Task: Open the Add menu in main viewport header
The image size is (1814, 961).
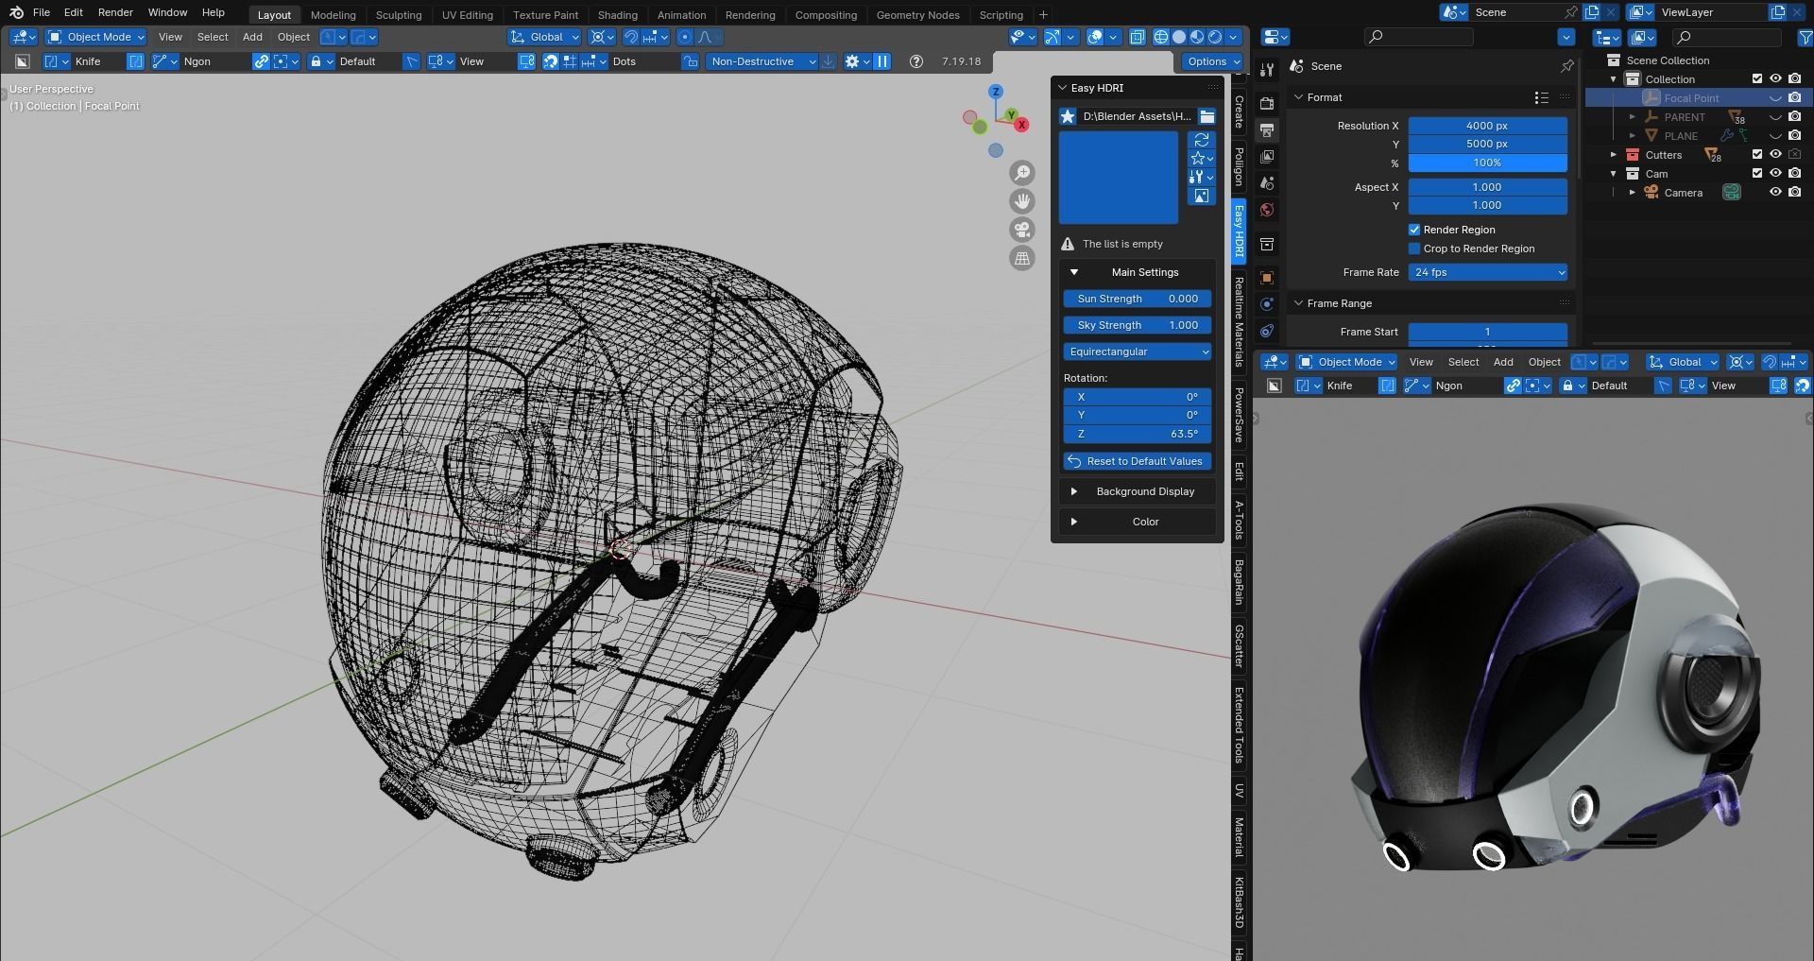Action: (x=252, y=37)
